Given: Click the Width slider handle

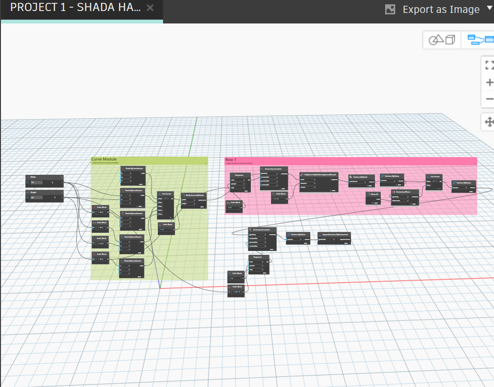Looking at the screenshot, I should (53, 182).
